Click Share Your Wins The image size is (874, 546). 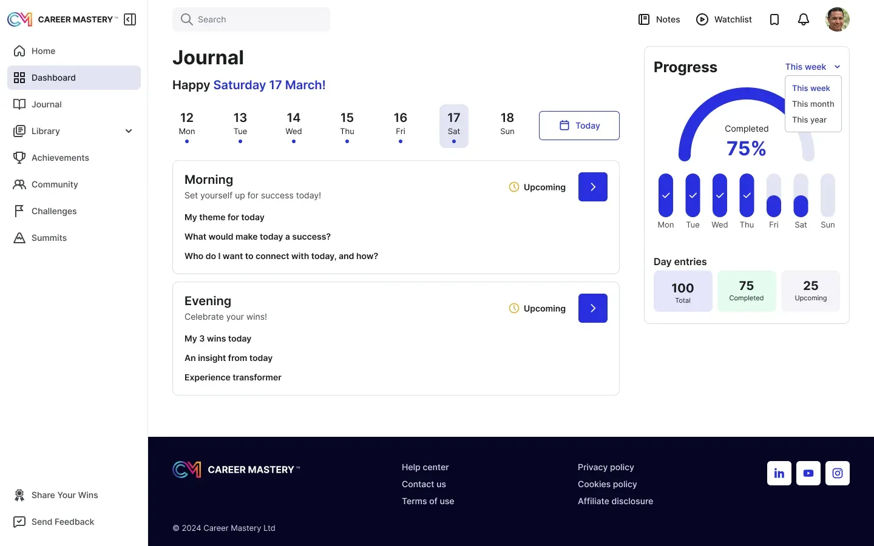pyautogui.click(x=74, y=495)
